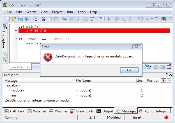175x123 pixels.
Task: Step into debugger icon
Action: [130, 19]
